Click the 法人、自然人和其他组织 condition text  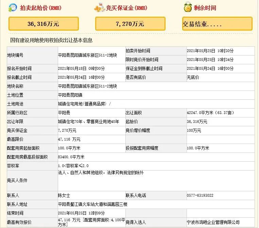(101, 173)
